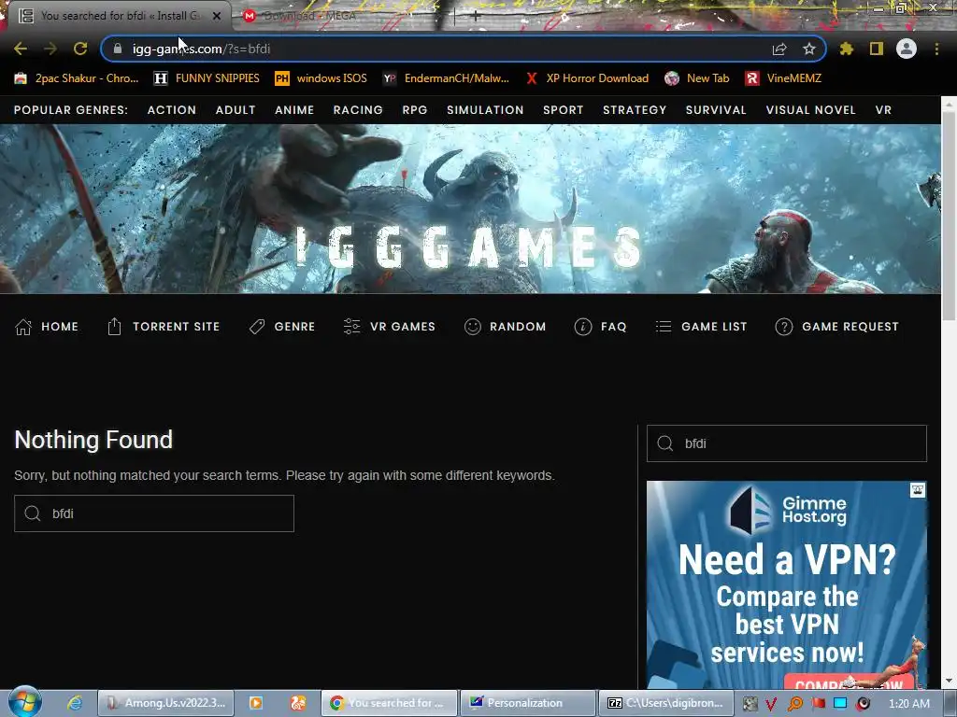957x717 pixels.
Task: Click the HOME house icon
Action: pos(23,327)
